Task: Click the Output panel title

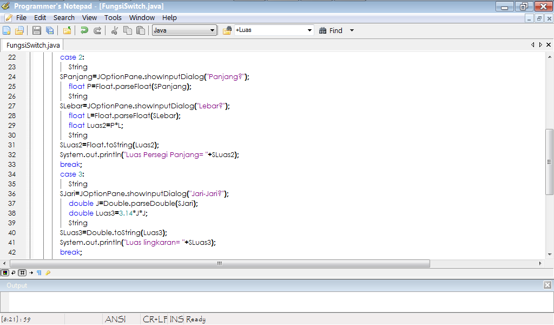Action: point(17,285)
